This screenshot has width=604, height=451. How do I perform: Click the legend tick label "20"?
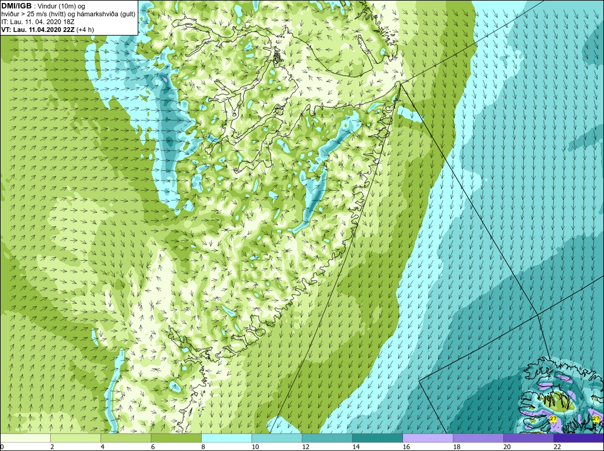507,447
